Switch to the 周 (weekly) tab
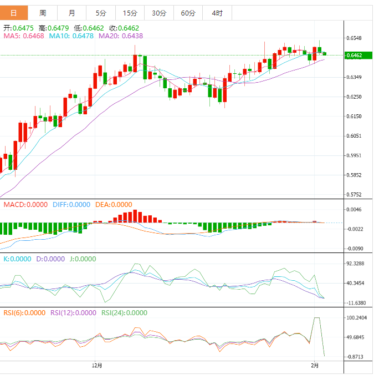Viewport: 374px width, 379px height. (43, 13)
